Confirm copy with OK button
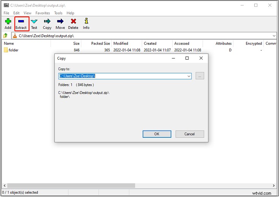The height and width of the screenshot is (197, 279). (x=157, y=134)
